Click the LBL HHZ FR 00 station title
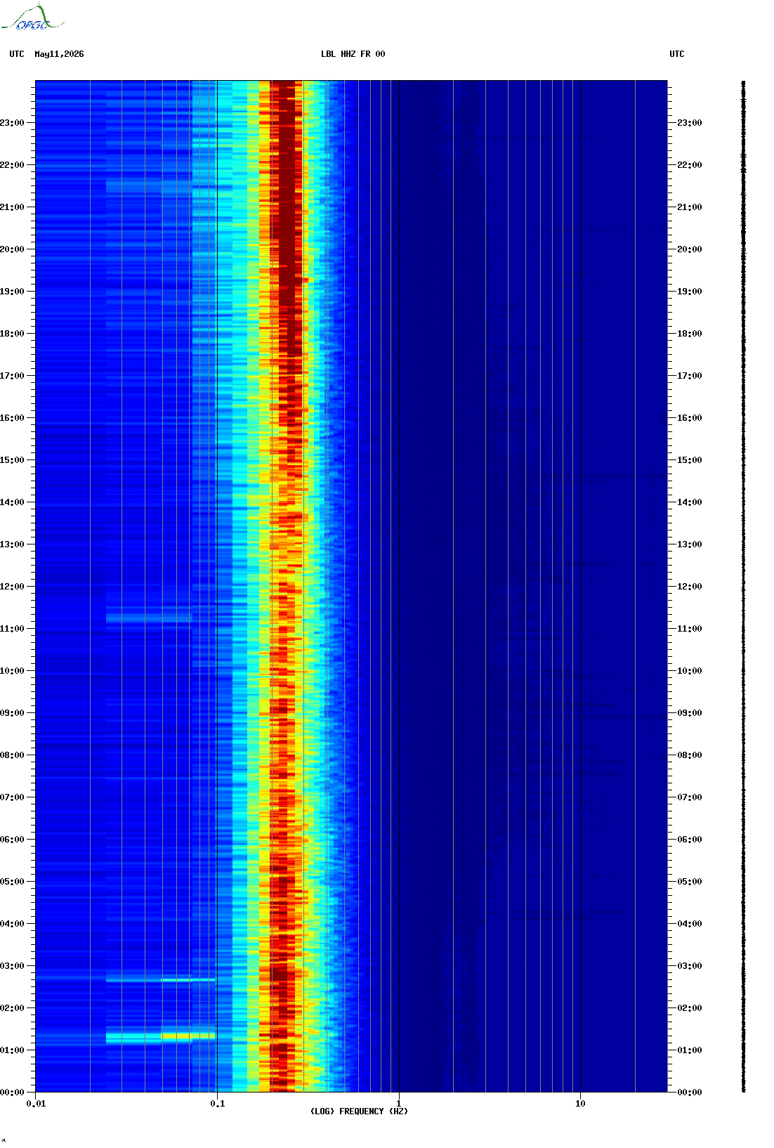This screenshot has height=1148, width=774. tap(353, 54)
